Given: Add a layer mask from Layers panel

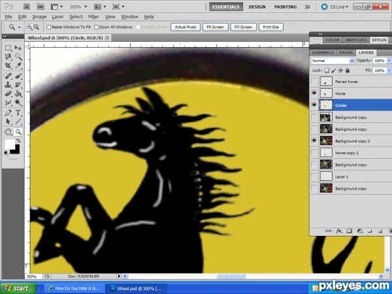Looking at the screenshot, I should click(x=349, y=231).
